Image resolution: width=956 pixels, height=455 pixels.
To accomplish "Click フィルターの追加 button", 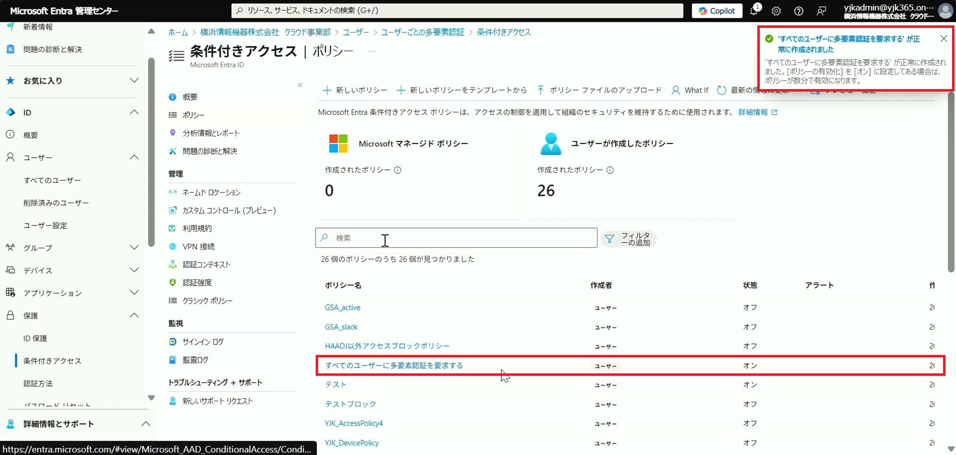I will tap(628, 239).
